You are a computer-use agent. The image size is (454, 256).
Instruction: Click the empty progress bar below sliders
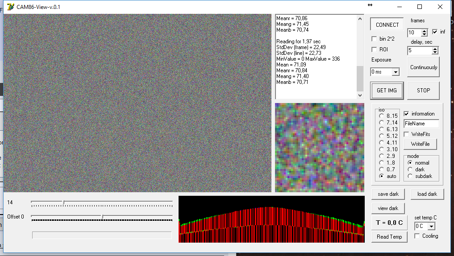102,235
